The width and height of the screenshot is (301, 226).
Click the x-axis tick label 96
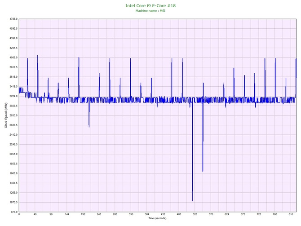pos(51,214)
